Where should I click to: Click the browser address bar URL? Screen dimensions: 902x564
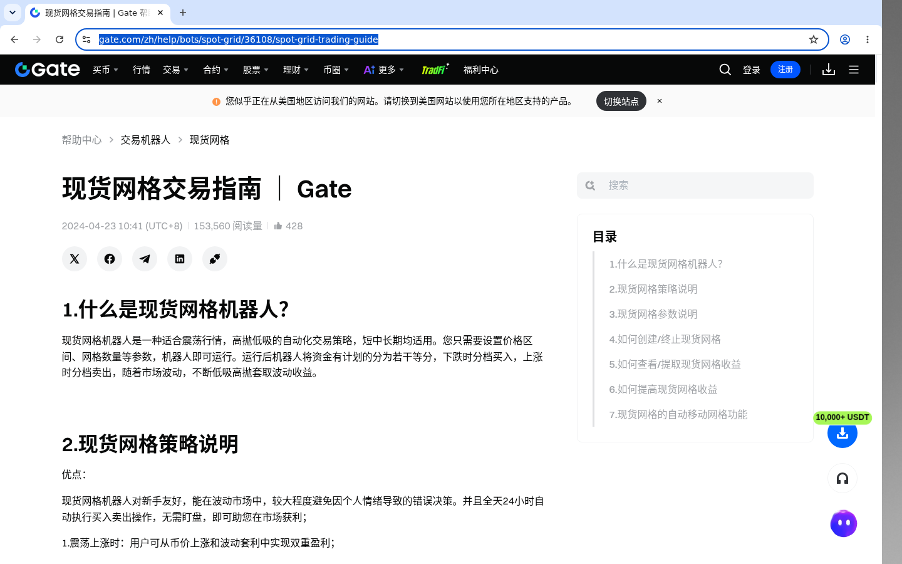(239, 39)
